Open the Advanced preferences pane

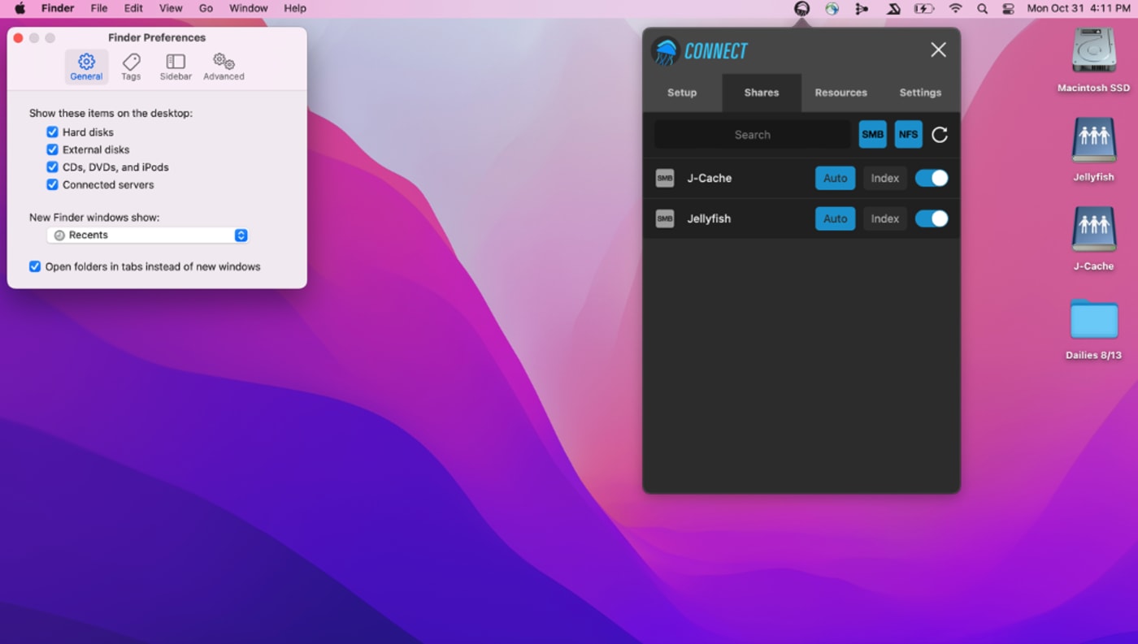(x=224, y=67)
